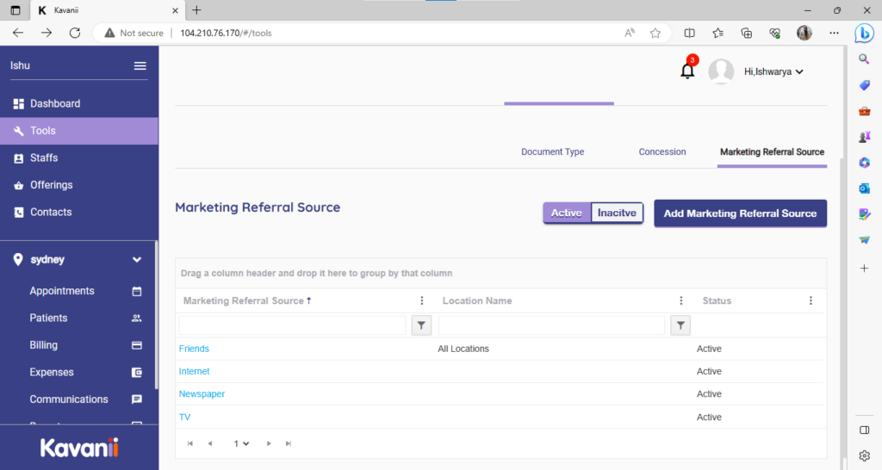Open the notifications bell icon
The width and height of the screenshot is (882, 470).
coord(687,71)
